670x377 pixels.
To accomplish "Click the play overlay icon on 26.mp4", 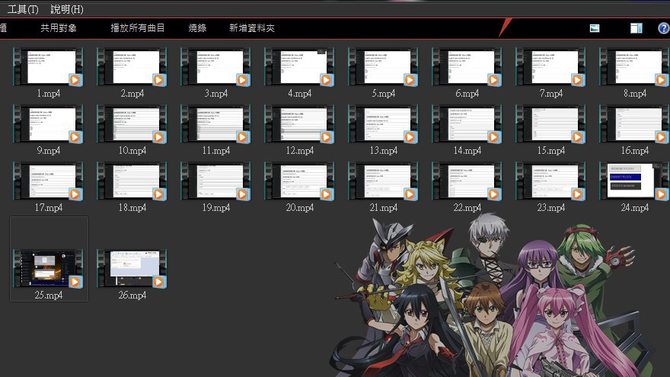I will click(158, 282).
